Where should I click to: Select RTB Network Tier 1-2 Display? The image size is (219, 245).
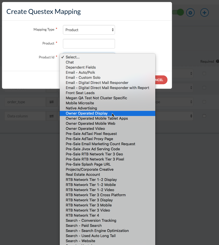[107, 180]
